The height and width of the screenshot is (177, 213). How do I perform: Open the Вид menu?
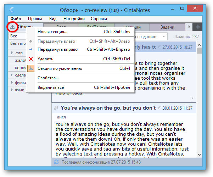point(53,19)
